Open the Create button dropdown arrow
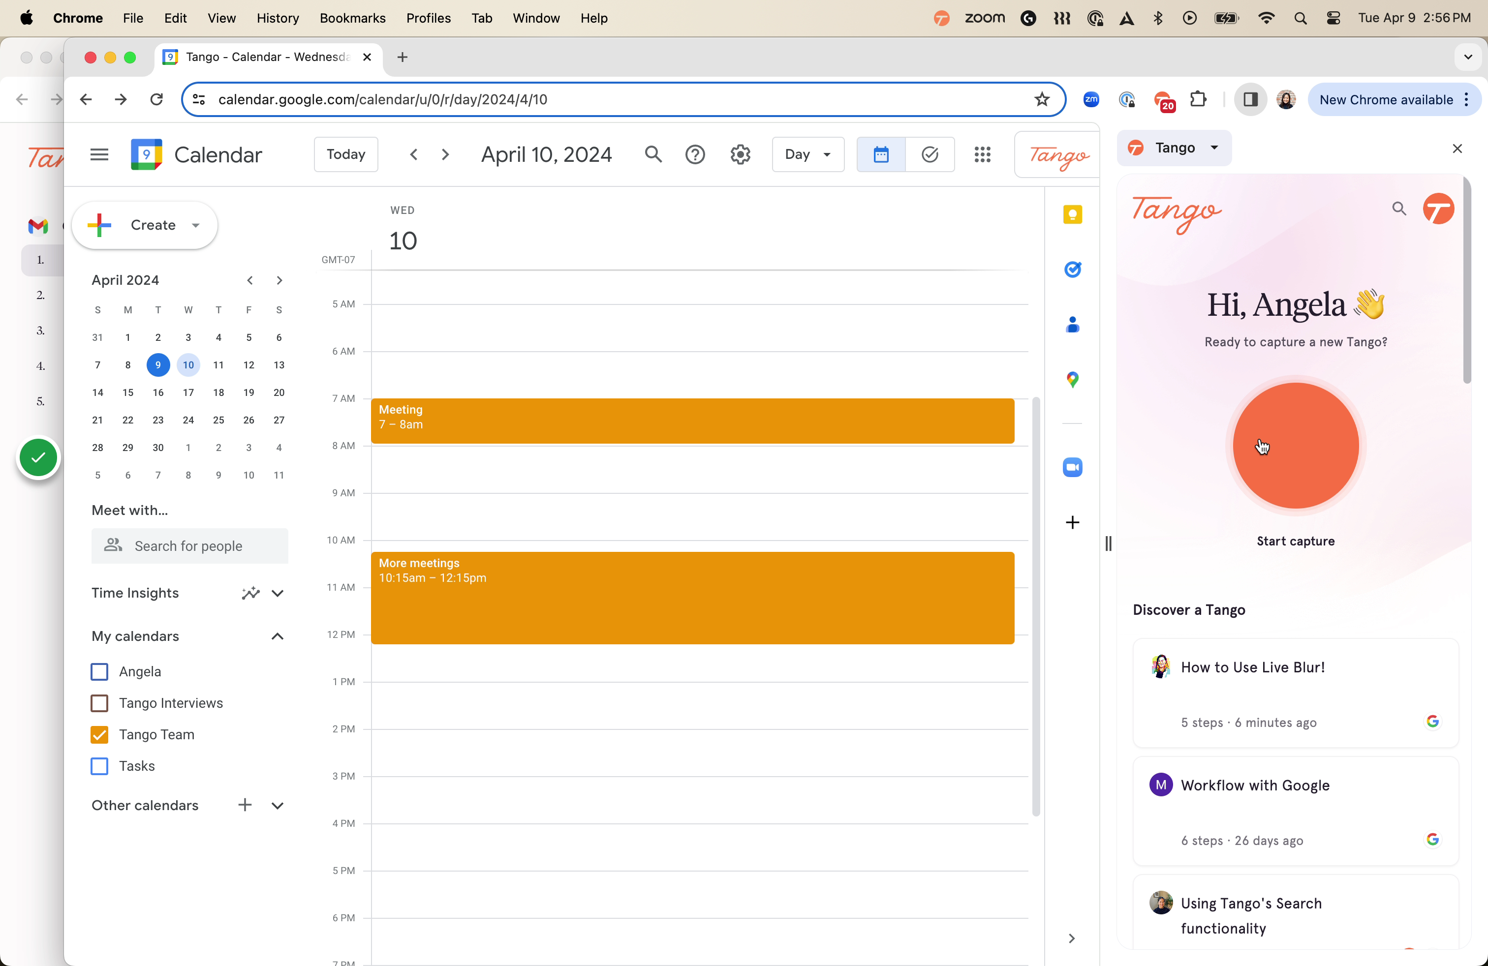The width and height of the screenshot is (1488, 966). [x=196, y=226]
